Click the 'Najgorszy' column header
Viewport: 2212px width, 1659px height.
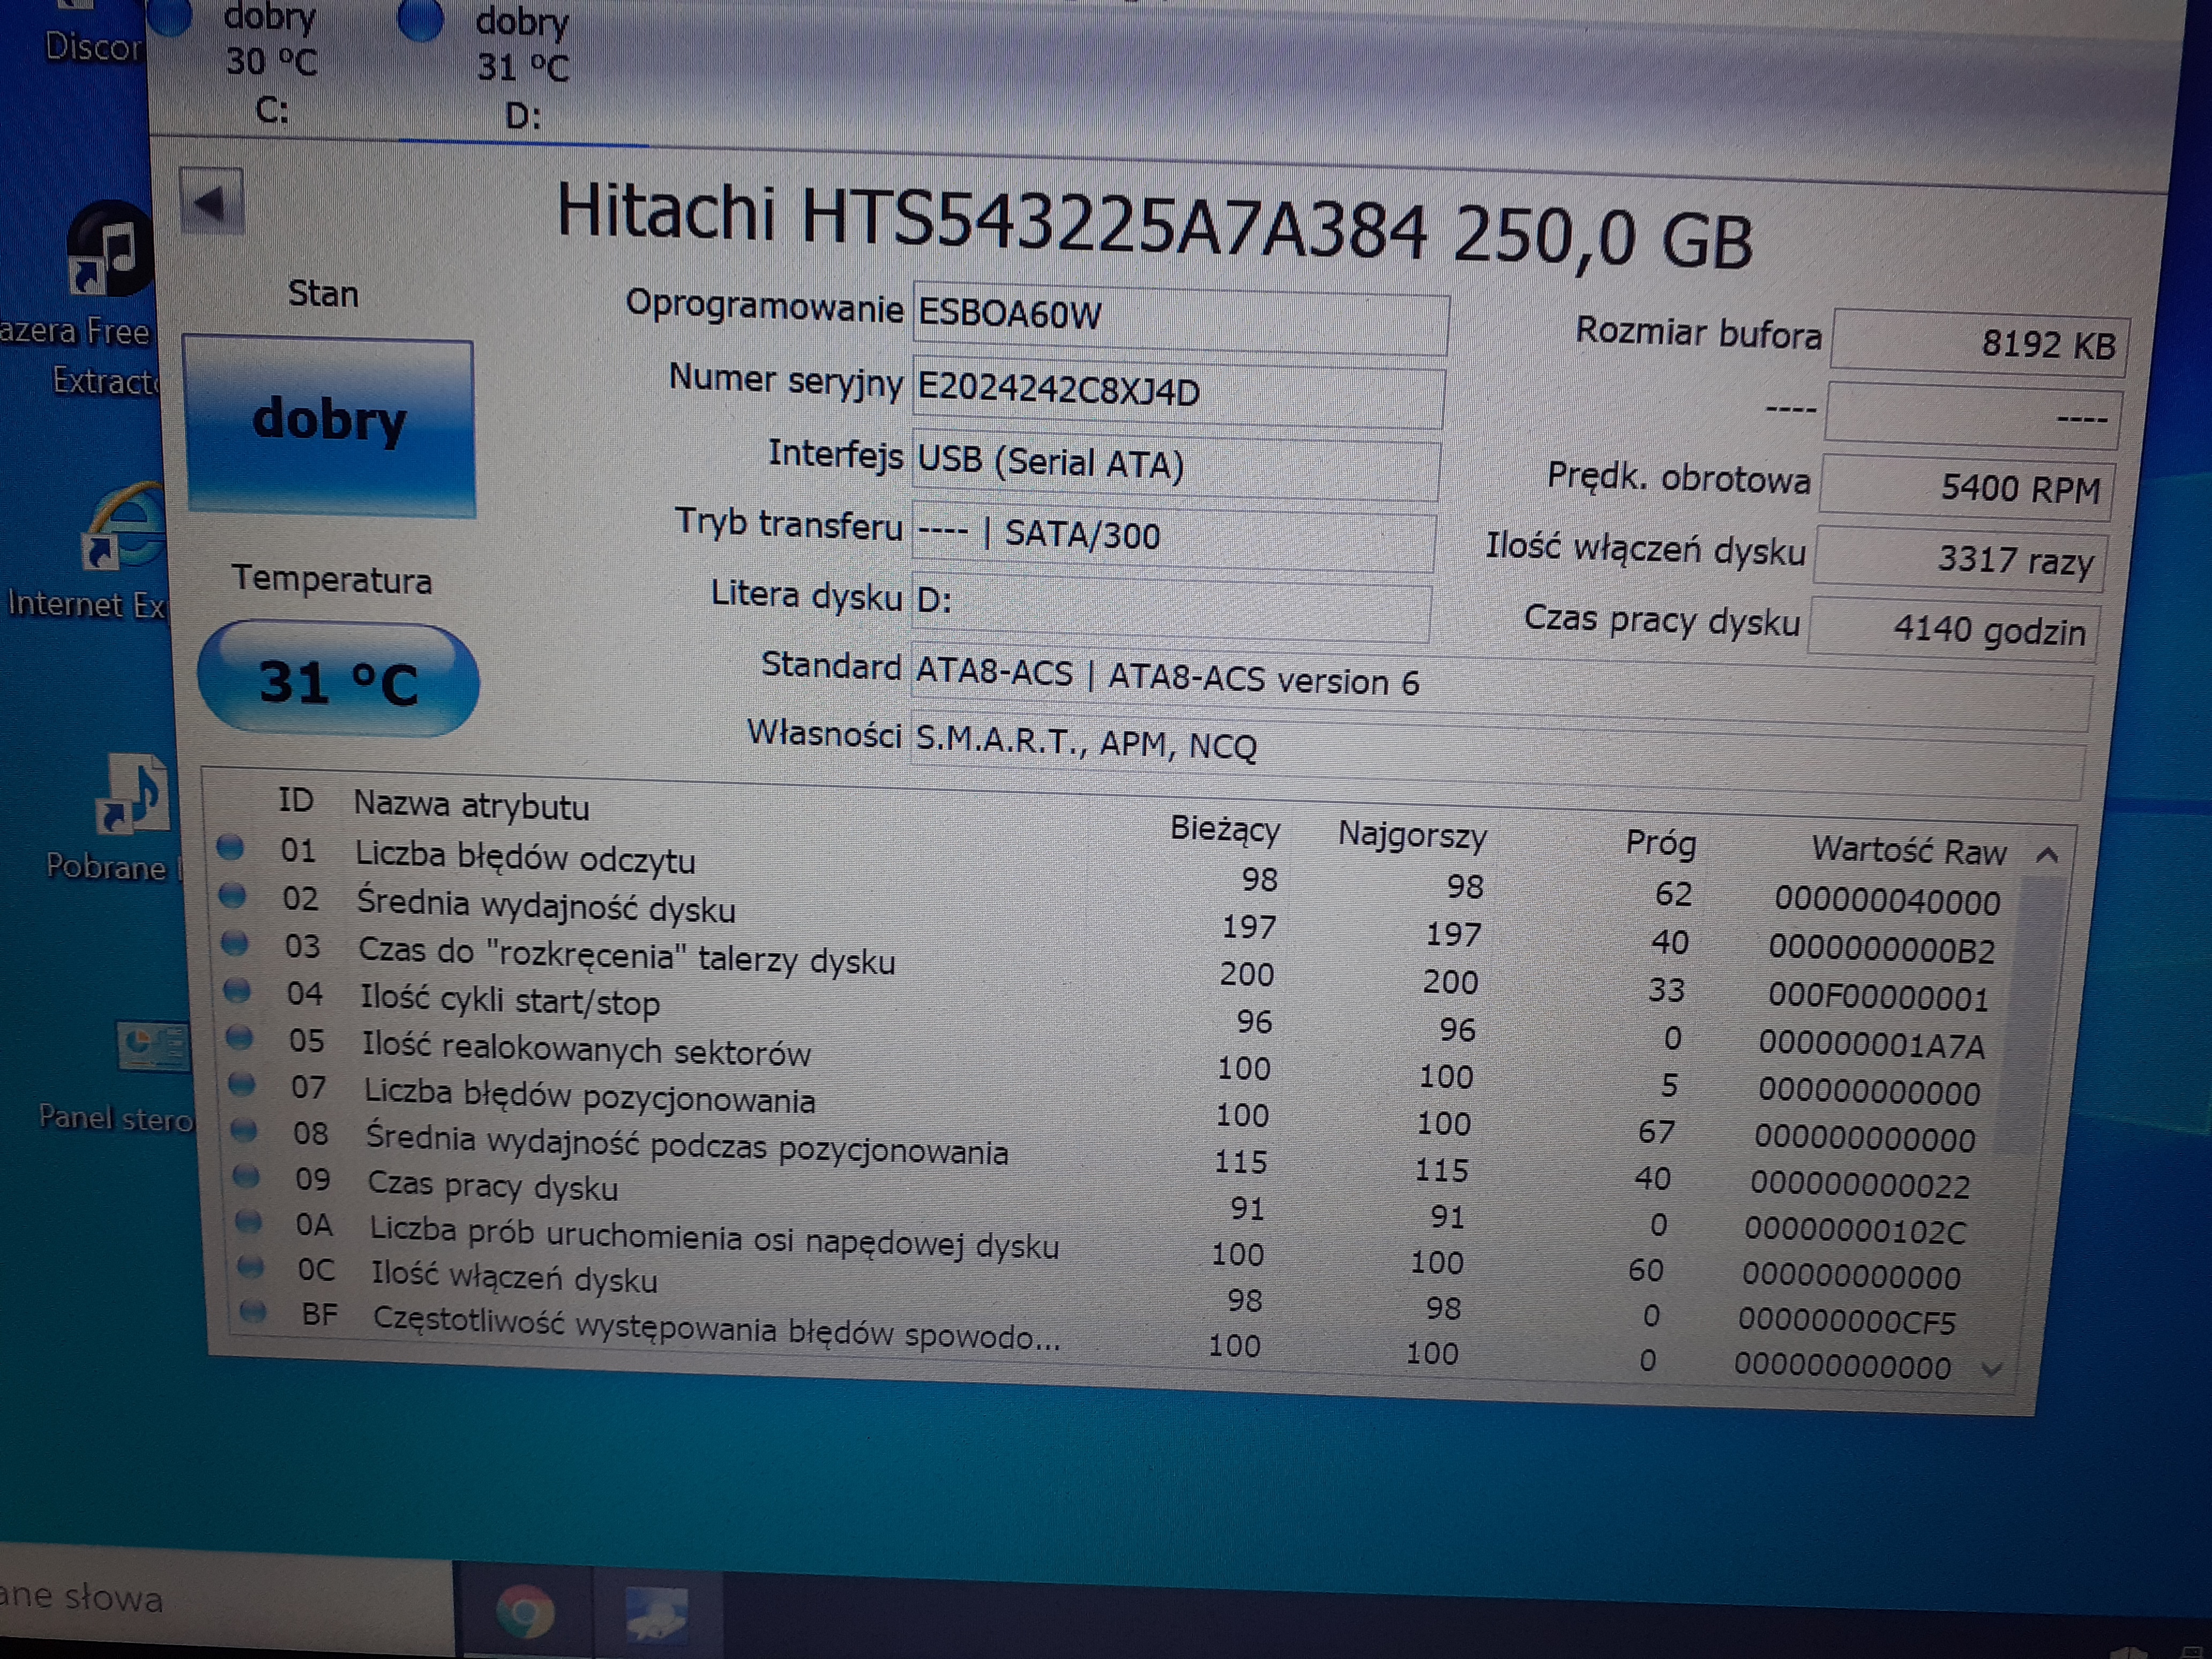[x=1412, y=835]
